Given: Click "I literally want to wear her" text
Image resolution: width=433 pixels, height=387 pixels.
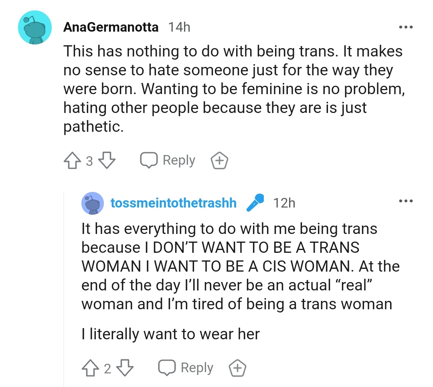Looking at the screenshot, I should (170, 334).
